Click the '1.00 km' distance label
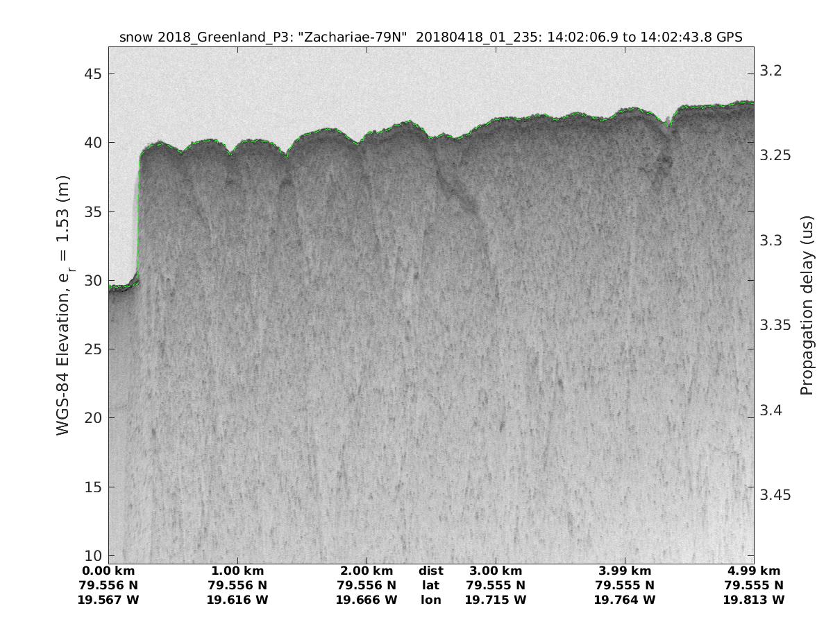833x624 pixels. [x=237, y=571]
